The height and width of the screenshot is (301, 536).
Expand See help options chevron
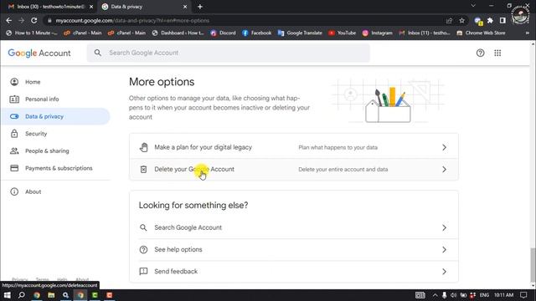pyautogui.click(x=444, y=249)
